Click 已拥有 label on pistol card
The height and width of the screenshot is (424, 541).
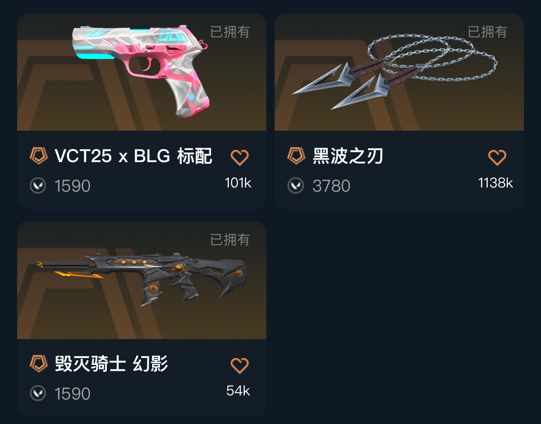point(230,32)
